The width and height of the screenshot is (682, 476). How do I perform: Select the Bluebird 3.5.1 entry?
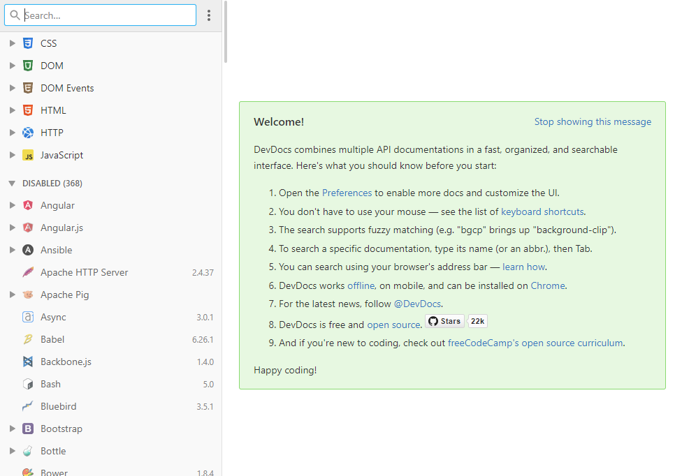point(111,406)
